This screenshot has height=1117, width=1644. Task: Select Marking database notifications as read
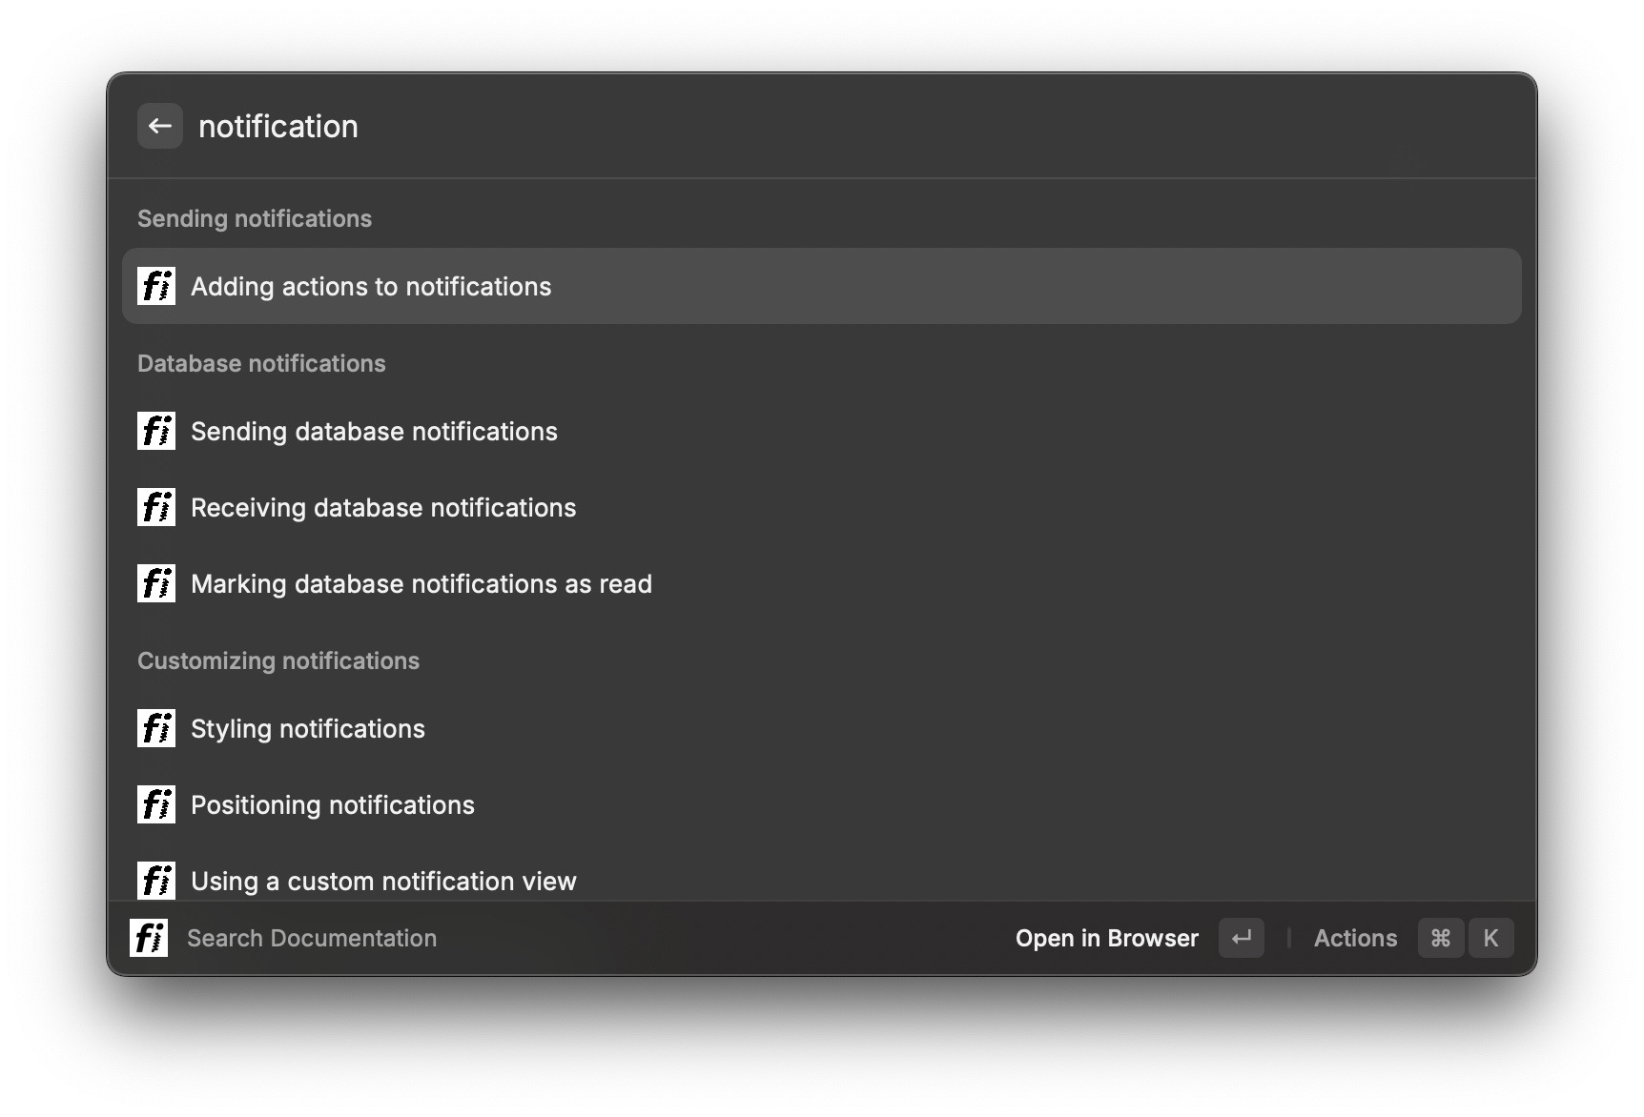pos(822,583)
